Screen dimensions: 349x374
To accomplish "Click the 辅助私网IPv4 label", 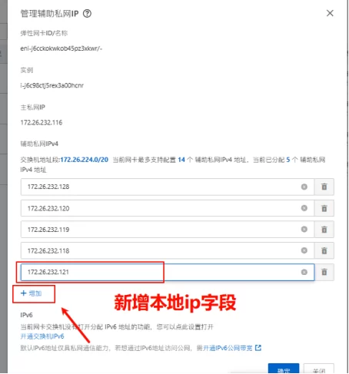I will [x=39, y=144].
